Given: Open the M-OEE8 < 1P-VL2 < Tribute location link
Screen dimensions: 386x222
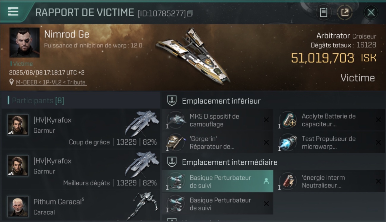Looking at the screenshot, I should pyautogui.click(x=51, y=82).
